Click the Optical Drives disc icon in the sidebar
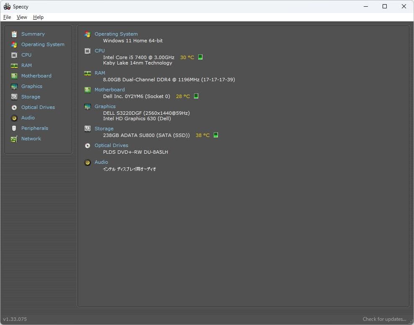414x325 pixels. click(14, 107)
